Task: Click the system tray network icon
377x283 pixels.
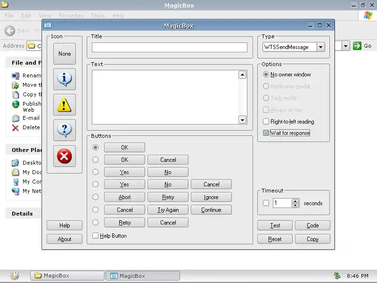Action: point(337,276)
